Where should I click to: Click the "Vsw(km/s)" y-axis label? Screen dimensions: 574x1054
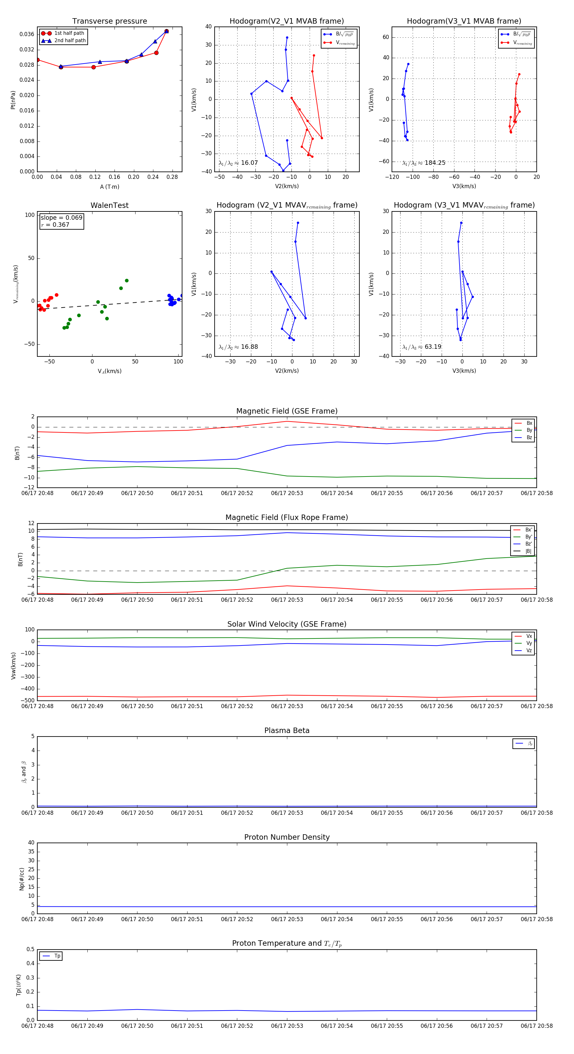[x=13, y=666]
